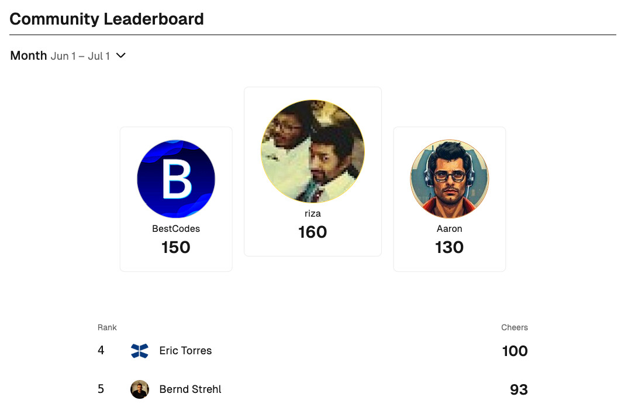Click Bernd Strehl's small profile picture
This screenshot has width=628, height=414.
pos(140,389)
